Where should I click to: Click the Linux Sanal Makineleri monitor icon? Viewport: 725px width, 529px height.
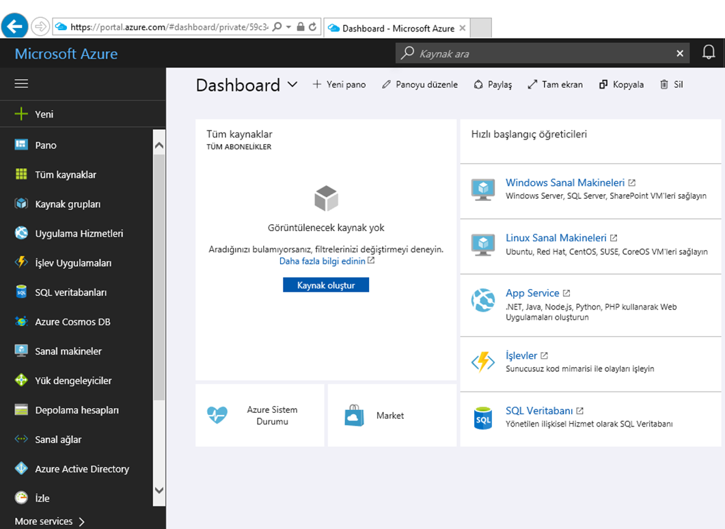click(482, 245)
